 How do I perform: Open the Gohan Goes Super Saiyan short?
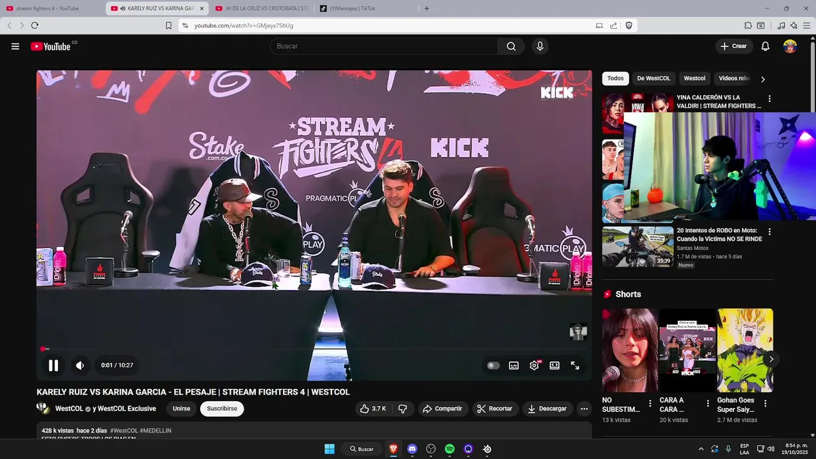[x=745, y=350]
